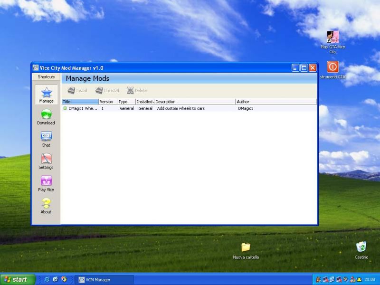Viewport: 380px width, 285px height.
Task: Open the Chat shortcut
Action: point(46,139)
